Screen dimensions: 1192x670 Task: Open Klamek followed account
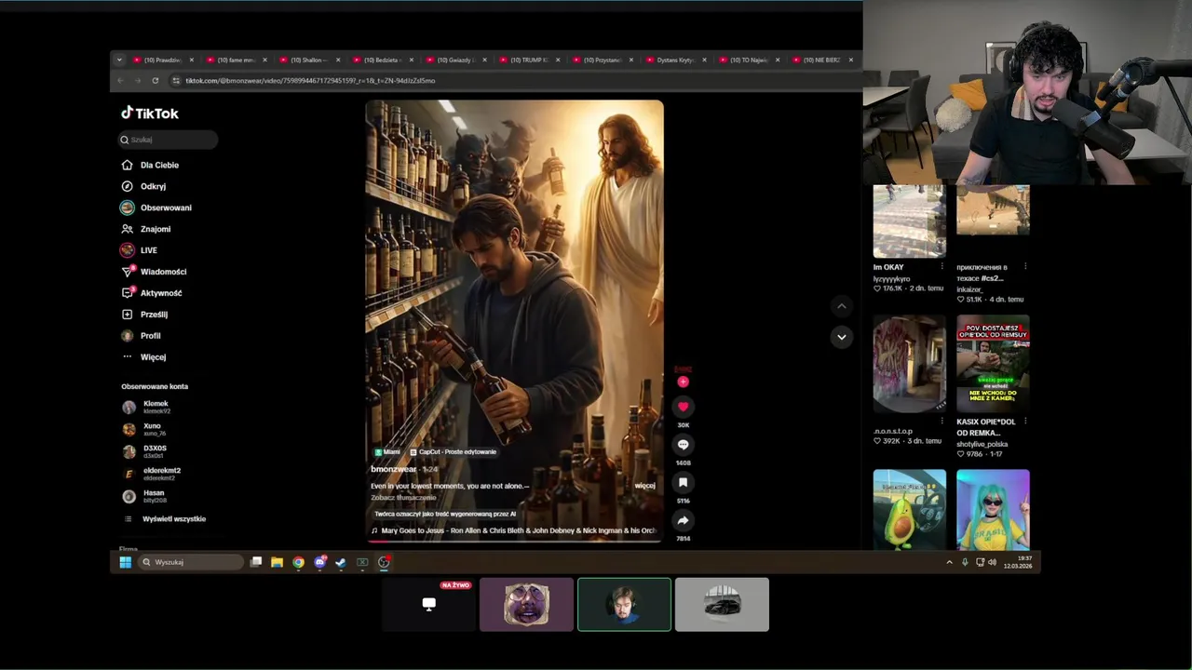point(146,407)
